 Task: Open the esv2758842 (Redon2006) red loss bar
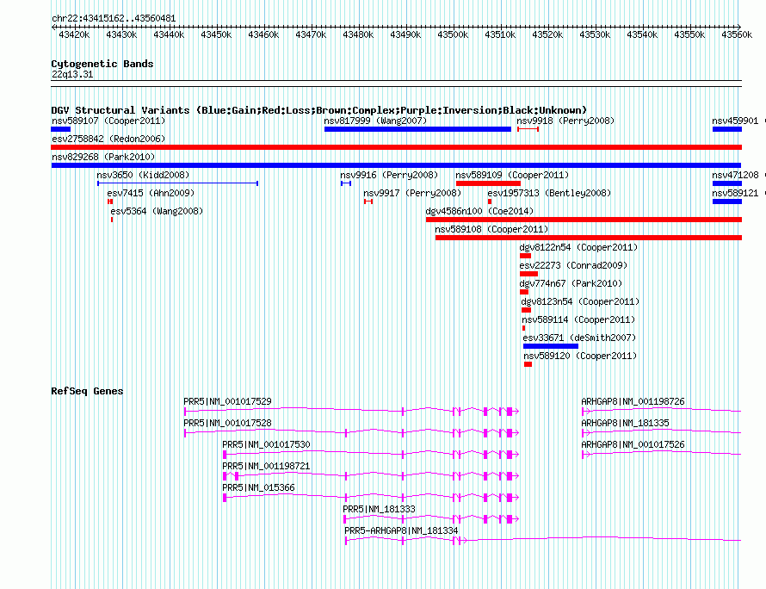(x=396, y=147)
